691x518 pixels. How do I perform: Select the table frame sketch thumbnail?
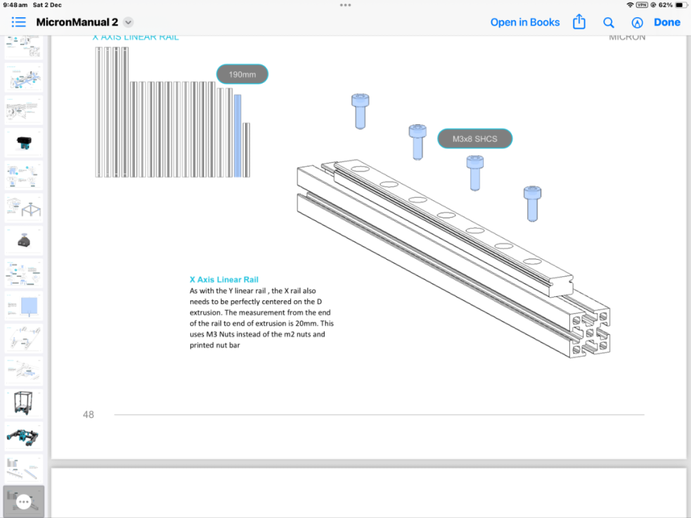(23, 208)
